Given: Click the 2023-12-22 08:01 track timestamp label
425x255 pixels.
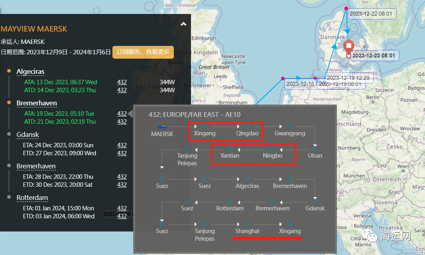Looking at the screenshot, I should 371,14.
